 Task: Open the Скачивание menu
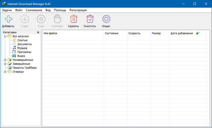tap(34, 10)
